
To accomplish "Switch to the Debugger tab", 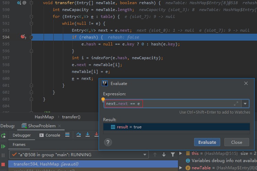I will coord(22,135).
